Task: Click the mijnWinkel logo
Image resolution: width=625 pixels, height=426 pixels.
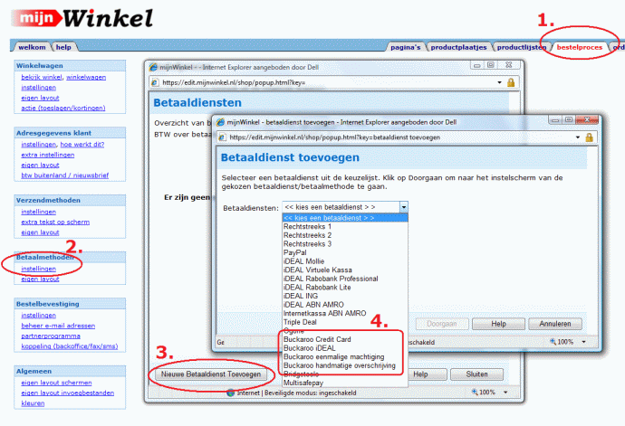Action: tap(82, 18)
